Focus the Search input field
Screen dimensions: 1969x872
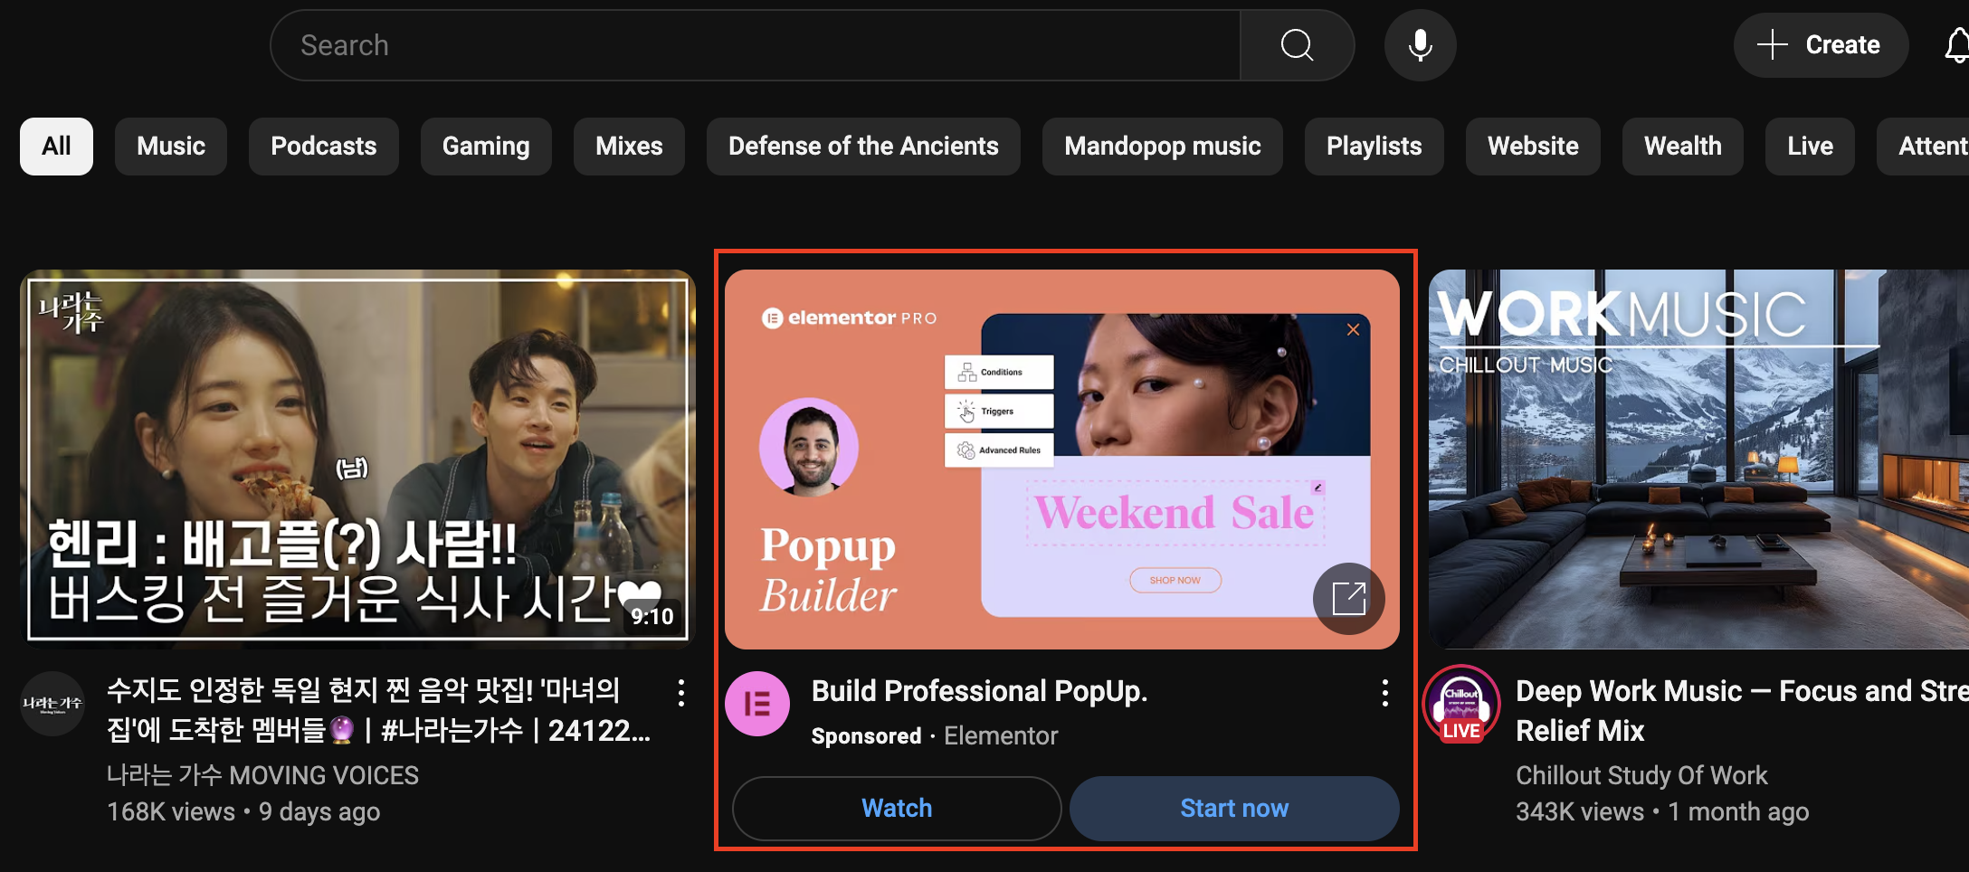coord(756,45)
